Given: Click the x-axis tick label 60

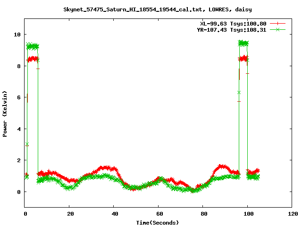Looking at the screenshot, I should (x=159, y=214).
